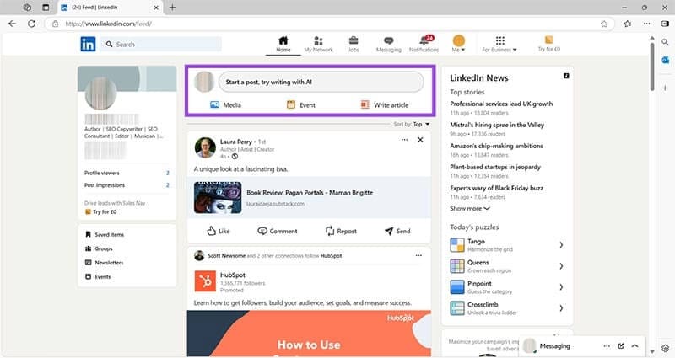Refresh the browser page
The width and height of the screenshot is (675, 358).
pos(31,24)
